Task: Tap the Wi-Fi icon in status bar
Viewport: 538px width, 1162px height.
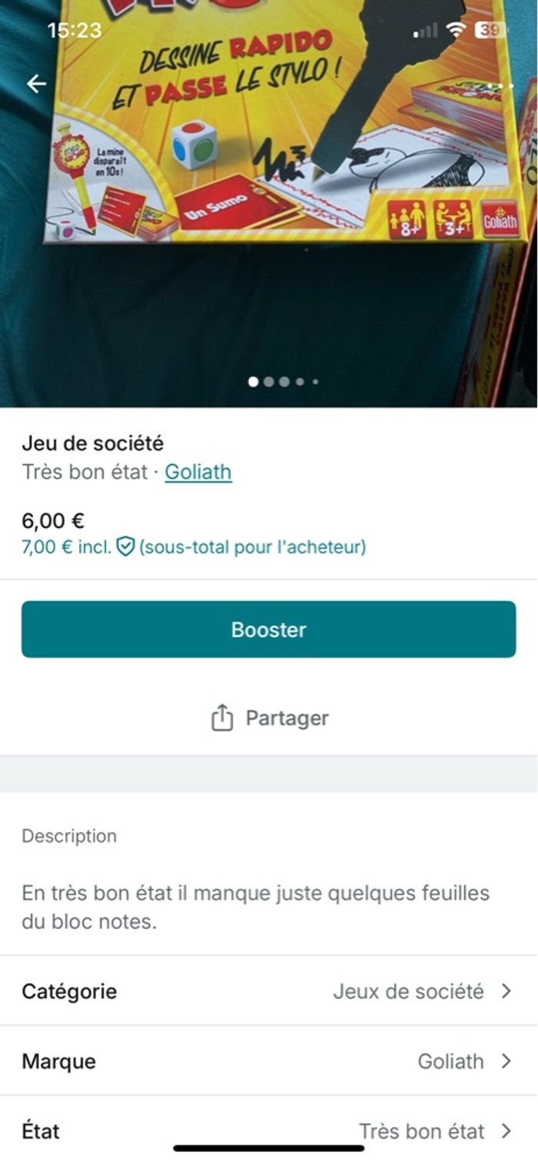Action: coord(457,31)
